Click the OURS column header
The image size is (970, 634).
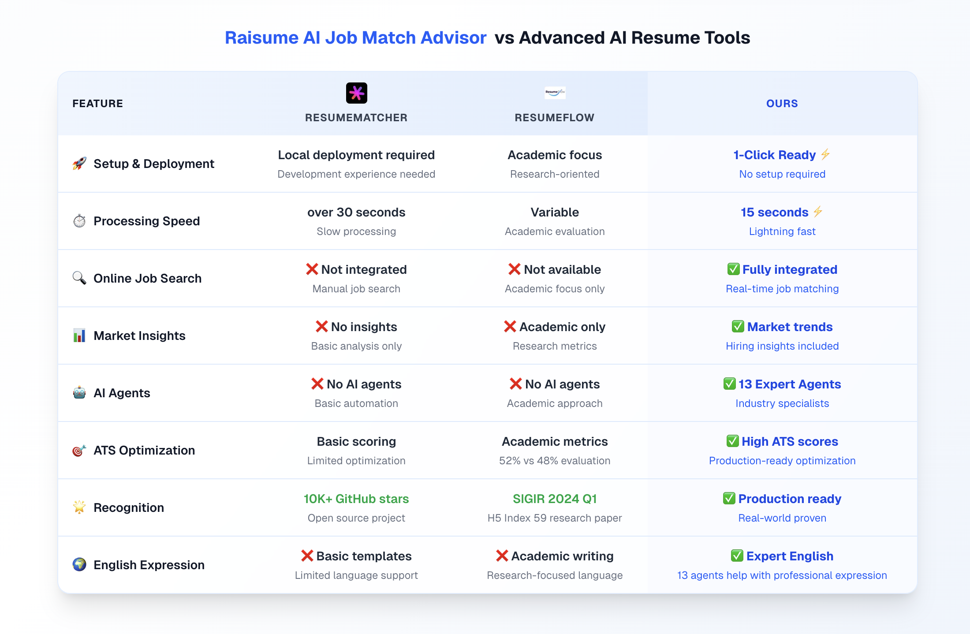782,104
